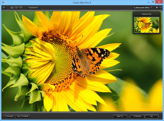Click the Кисть brush button
This screenshot has width=164, height=121.
(120, 116)
